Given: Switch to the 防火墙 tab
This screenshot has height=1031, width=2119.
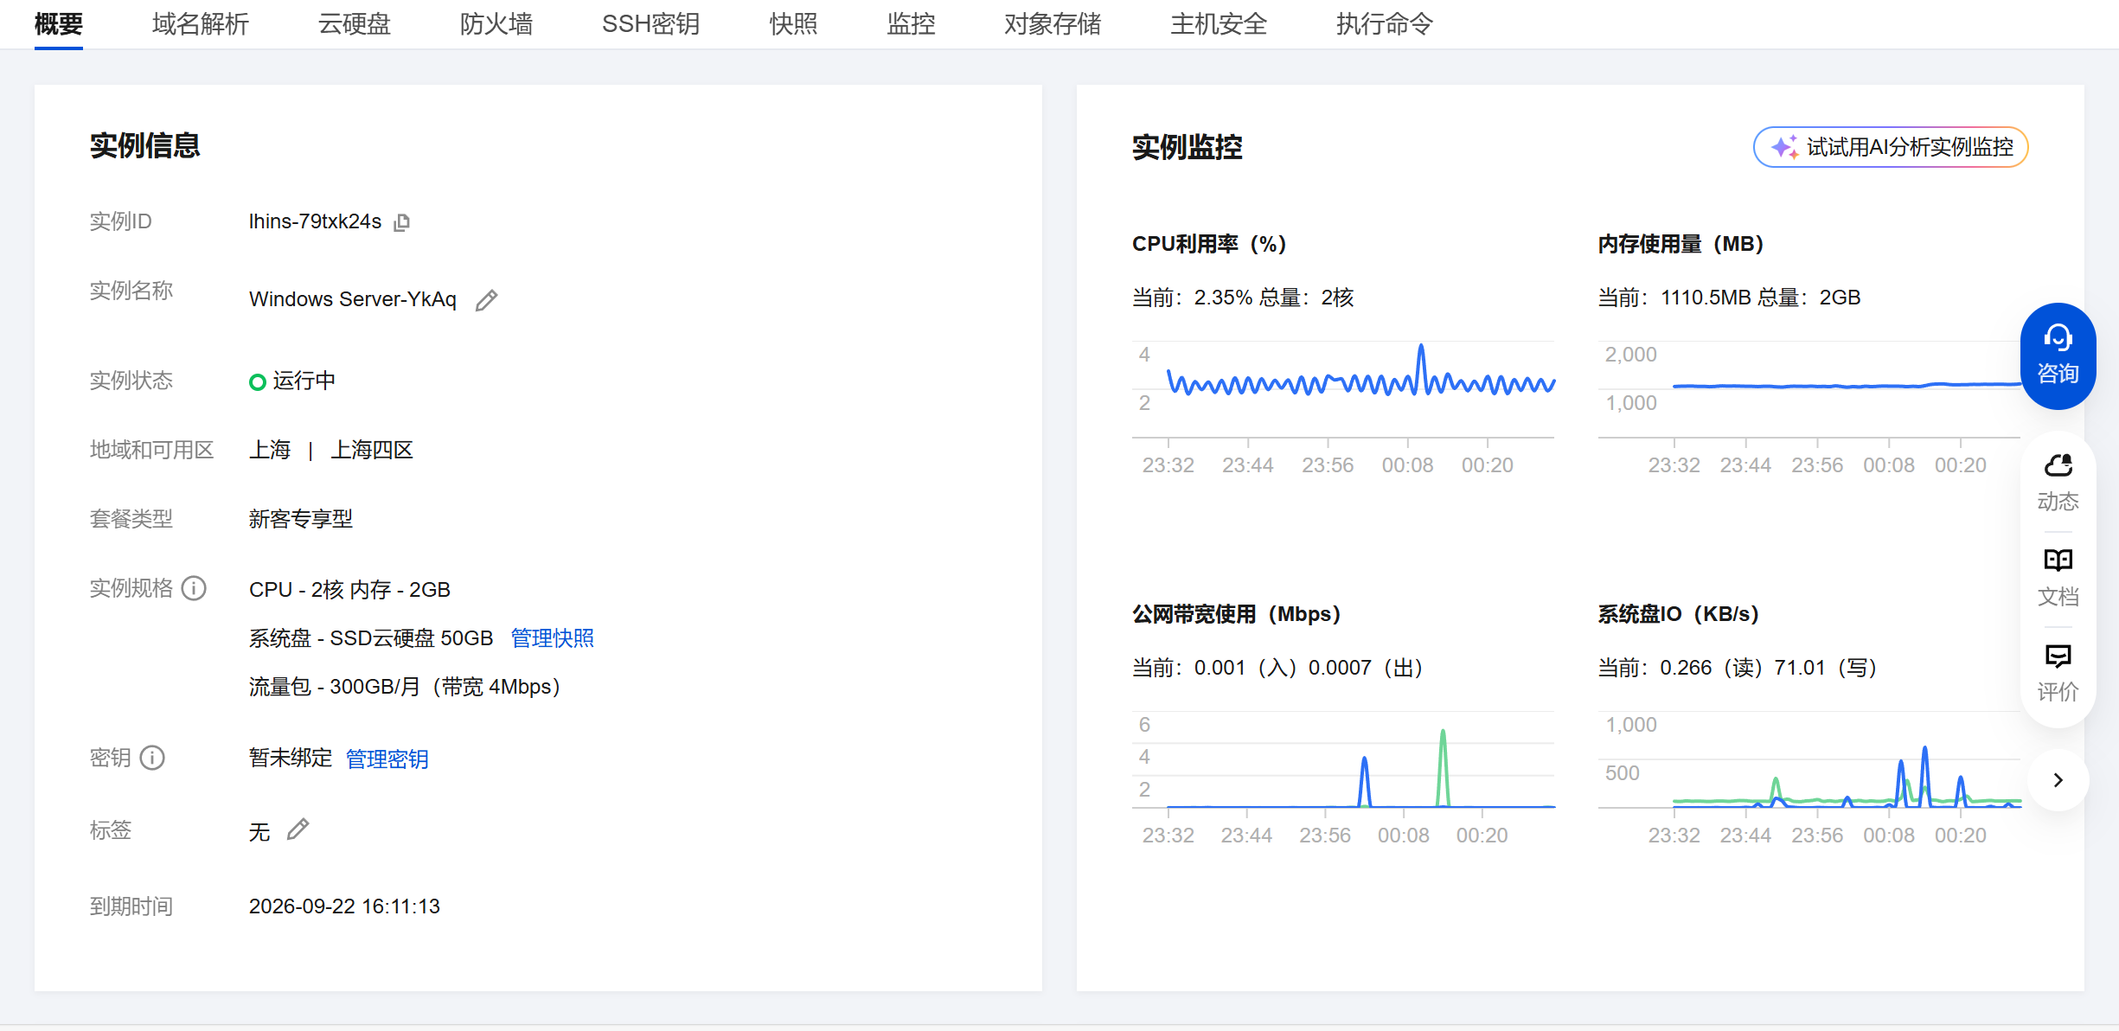Looking at the screenshot, I should [x=497, y=24].
